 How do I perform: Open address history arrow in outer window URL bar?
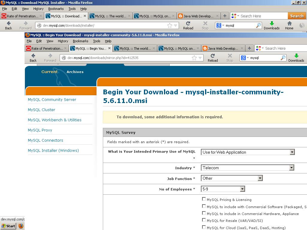coord(175,25)
